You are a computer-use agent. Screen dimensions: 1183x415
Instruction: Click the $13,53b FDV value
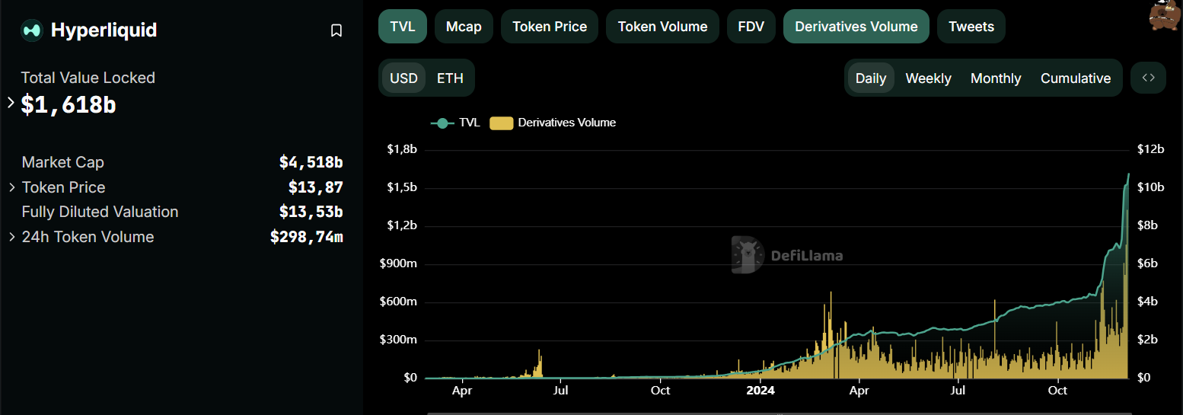(x=311, y=212)
